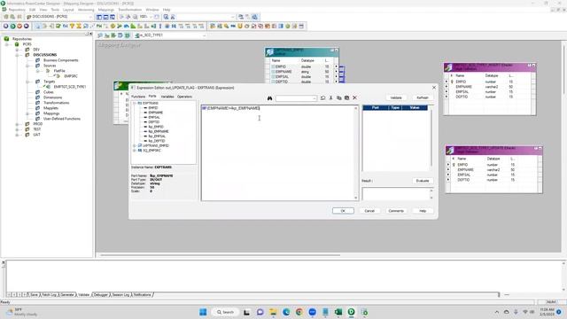Click Cancel in the Expression Editor
567x319 pixels.
[369, 211]
